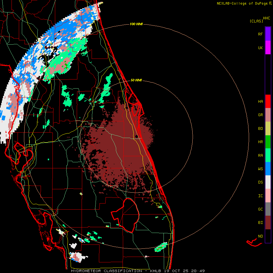Click the HA red legend swatch
This screenshot has height=273, width=273.
(x=268, y=101)
